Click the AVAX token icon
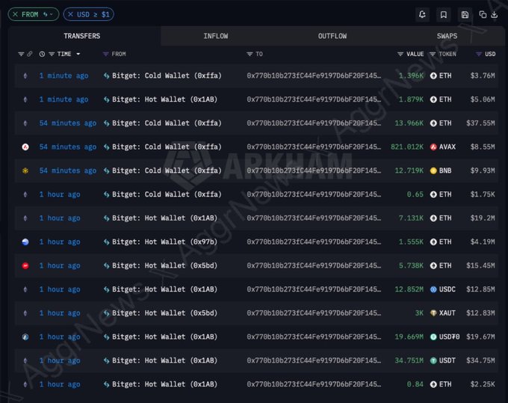This screenshot has height=403, width=508. click(433, 147)
